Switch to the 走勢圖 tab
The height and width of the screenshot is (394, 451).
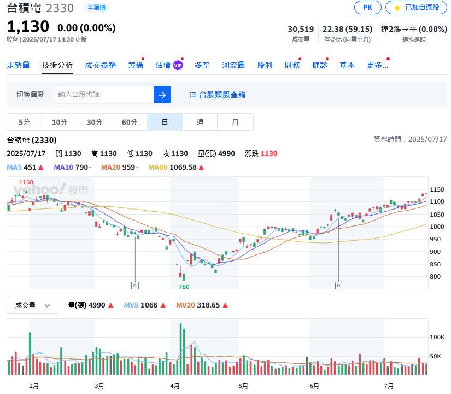tap(18, 65)
